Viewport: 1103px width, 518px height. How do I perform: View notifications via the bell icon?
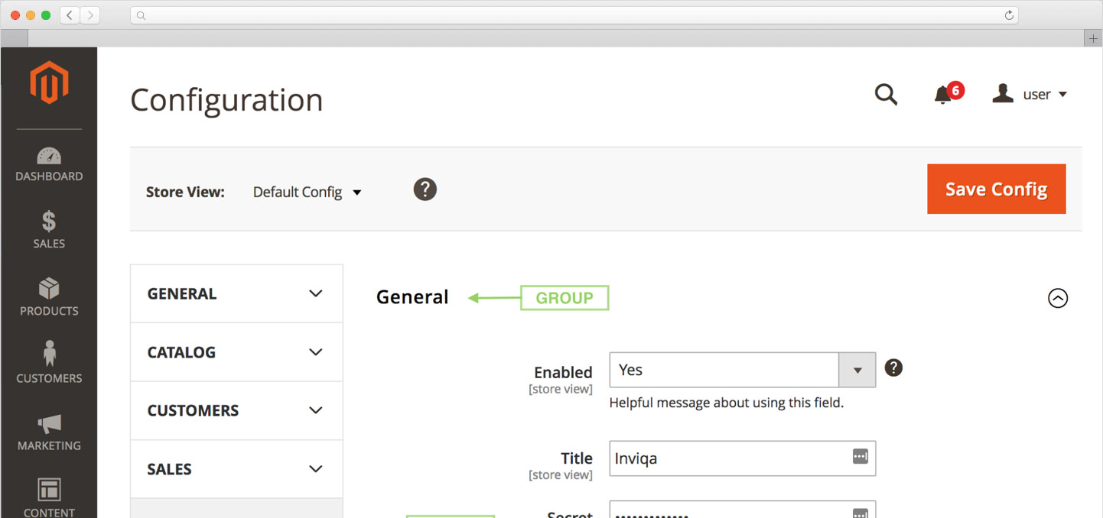[x=943, y=95]
